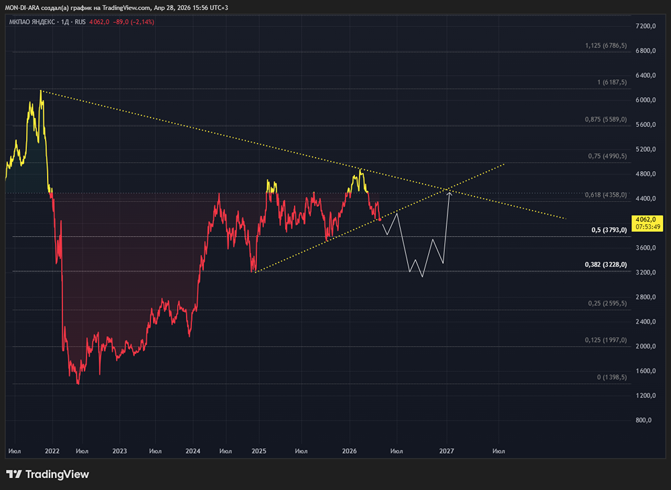
Task: Click price axis value 5600,0
Action: pos(646,125)
